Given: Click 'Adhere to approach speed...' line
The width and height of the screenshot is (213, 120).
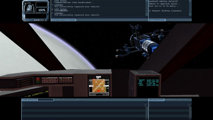Looking at the screenshot, I should click(x=164, y=4).
